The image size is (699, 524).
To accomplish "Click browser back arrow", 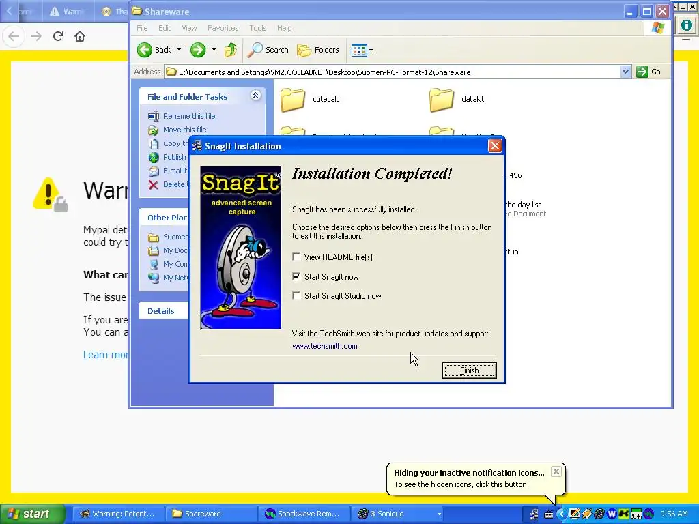I will click(x=14, y=36).
